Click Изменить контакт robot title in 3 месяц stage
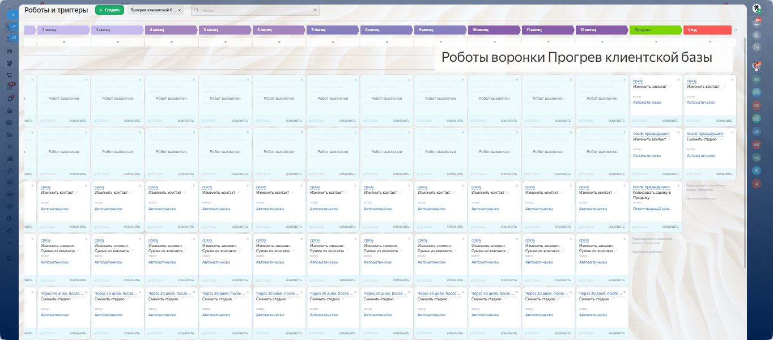Viewport: 773px width, 340px height. [111, 193]
